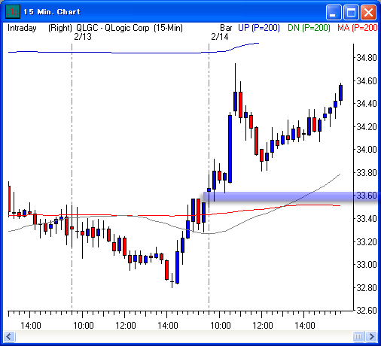
Task: Click the scroll left arrow
Action: pos(10,336)
